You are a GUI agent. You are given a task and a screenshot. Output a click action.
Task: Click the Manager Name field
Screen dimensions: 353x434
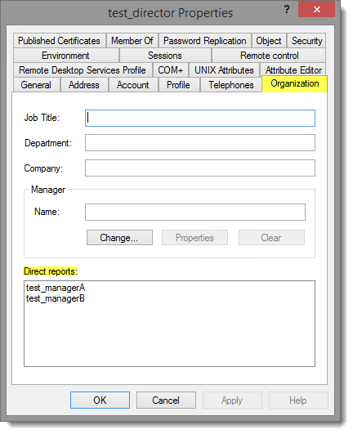coord(195,213)
